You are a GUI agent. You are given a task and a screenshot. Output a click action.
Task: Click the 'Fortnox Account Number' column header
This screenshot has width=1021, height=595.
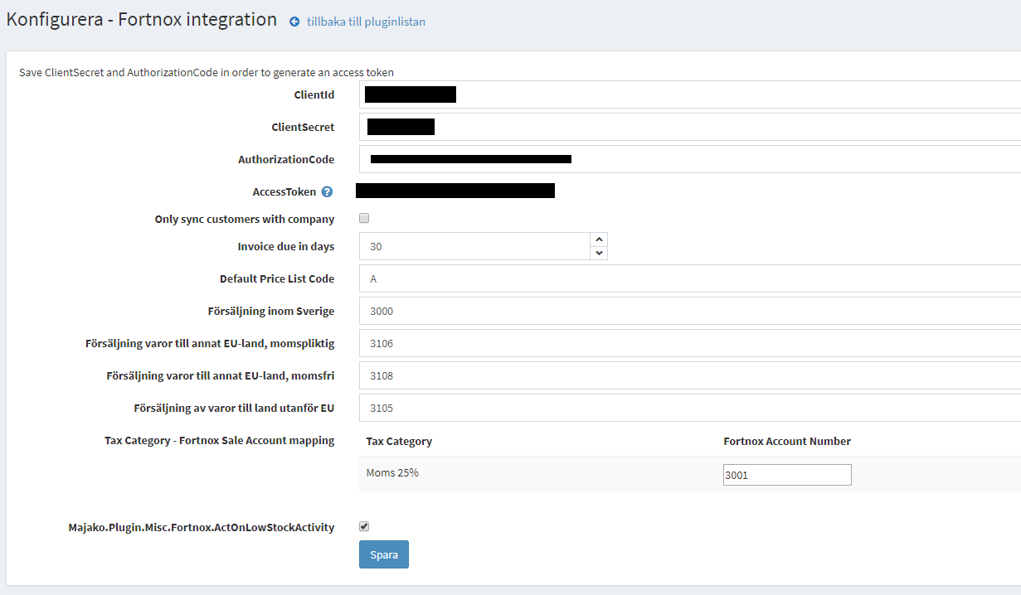coord(787,441)
